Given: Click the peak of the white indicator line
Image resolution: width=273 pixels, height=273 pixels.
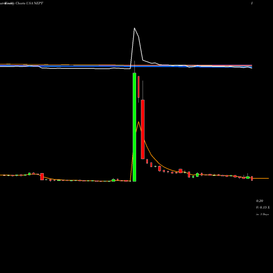Looking at the screenshot, I should click(134, 28).
